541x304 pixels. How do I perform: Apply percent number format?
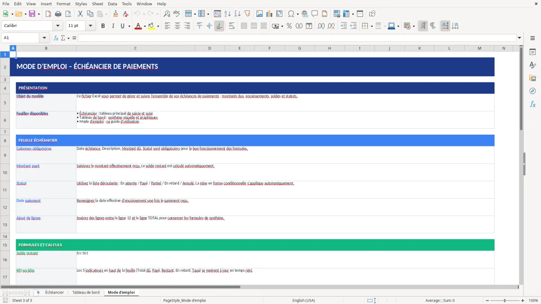pos(289,26)
